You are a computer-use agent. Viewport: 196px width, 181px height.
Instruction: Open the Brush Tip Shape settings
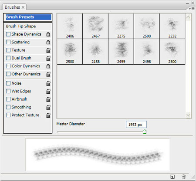21,26
